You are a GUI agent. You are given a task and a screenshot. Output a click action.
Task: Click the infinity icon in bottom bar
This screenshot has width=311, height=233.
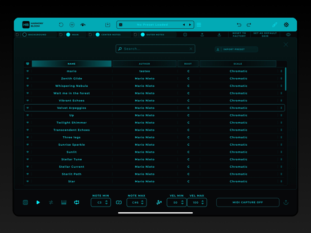click(x=25, y=203)
